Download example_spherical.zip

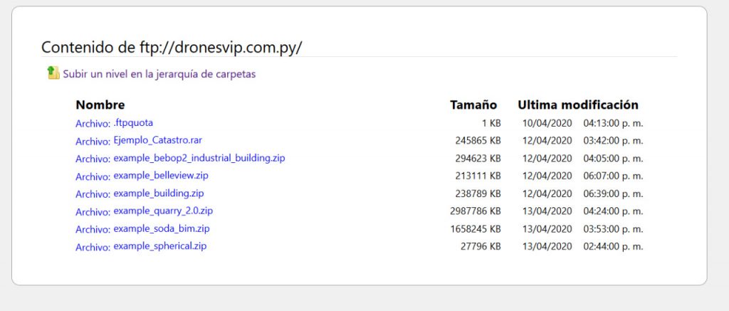click(x=159, y=246)
